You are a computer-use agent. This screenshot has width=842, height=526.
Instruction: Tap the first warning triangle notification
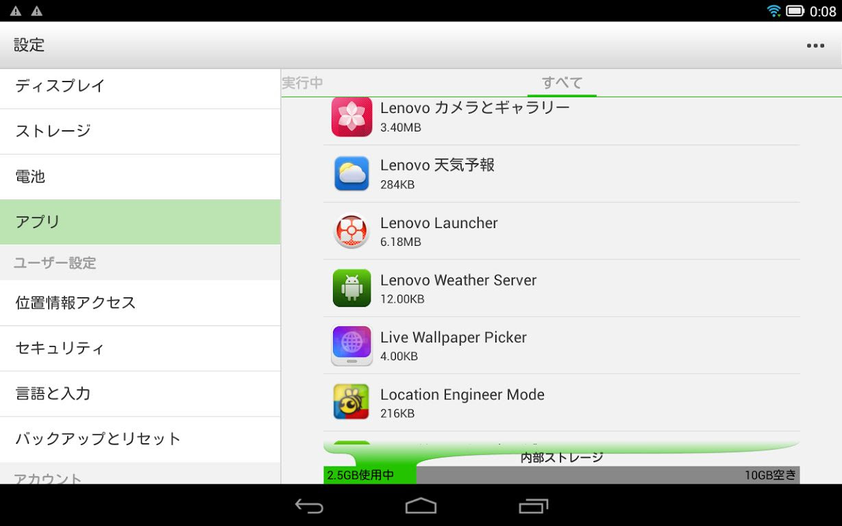pos(15,11)
